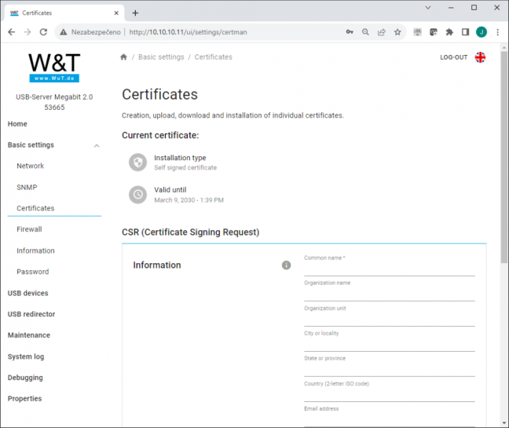Bookmark this page with the star
This screenshot has width=509, height=428.
[397, 32]
